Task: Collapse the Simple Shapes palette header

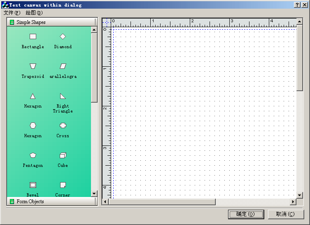Action: [31, 22]
